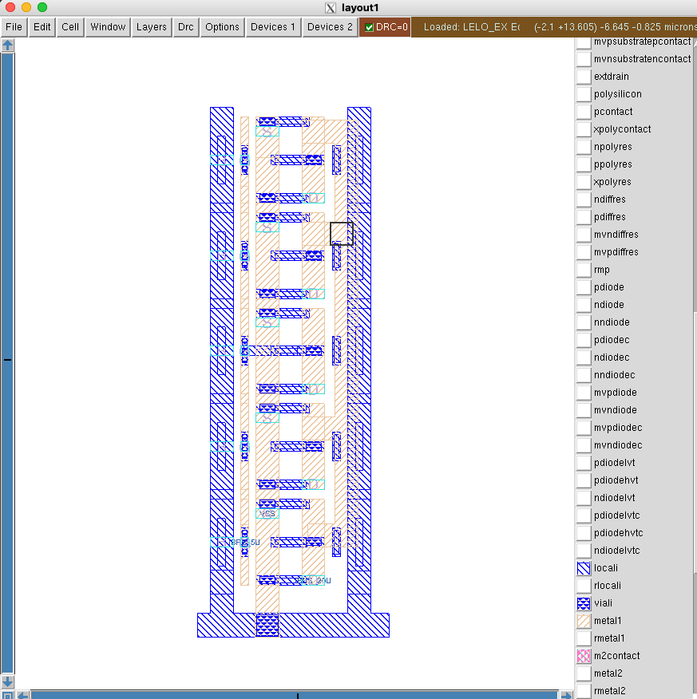Screen dimensions: 697x699
Task: Open the Cell menu
Action: [x=70, y=27]
